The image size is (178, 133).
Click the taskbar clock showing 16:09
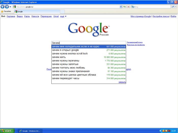tap(174, 131)
